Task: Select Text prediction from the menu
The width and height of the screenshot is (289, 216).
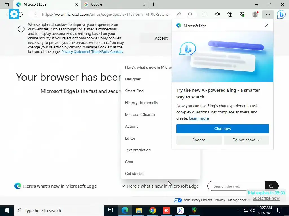Action: [138, 150]
